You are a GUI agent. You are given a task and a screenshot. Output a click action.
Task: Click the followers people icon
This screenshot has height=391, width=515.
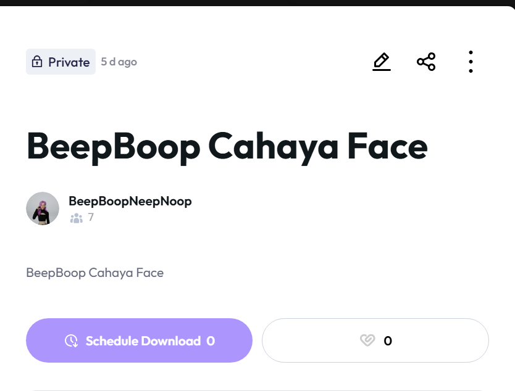pos(77,218)
